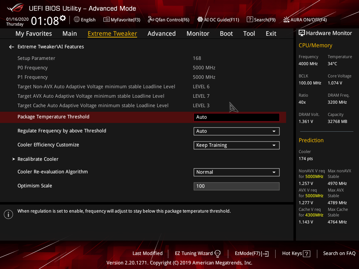This screenshot has width=359, height=269.
Task: Click the Temperature 34°C reading
Action: click(x=332, y=64)
